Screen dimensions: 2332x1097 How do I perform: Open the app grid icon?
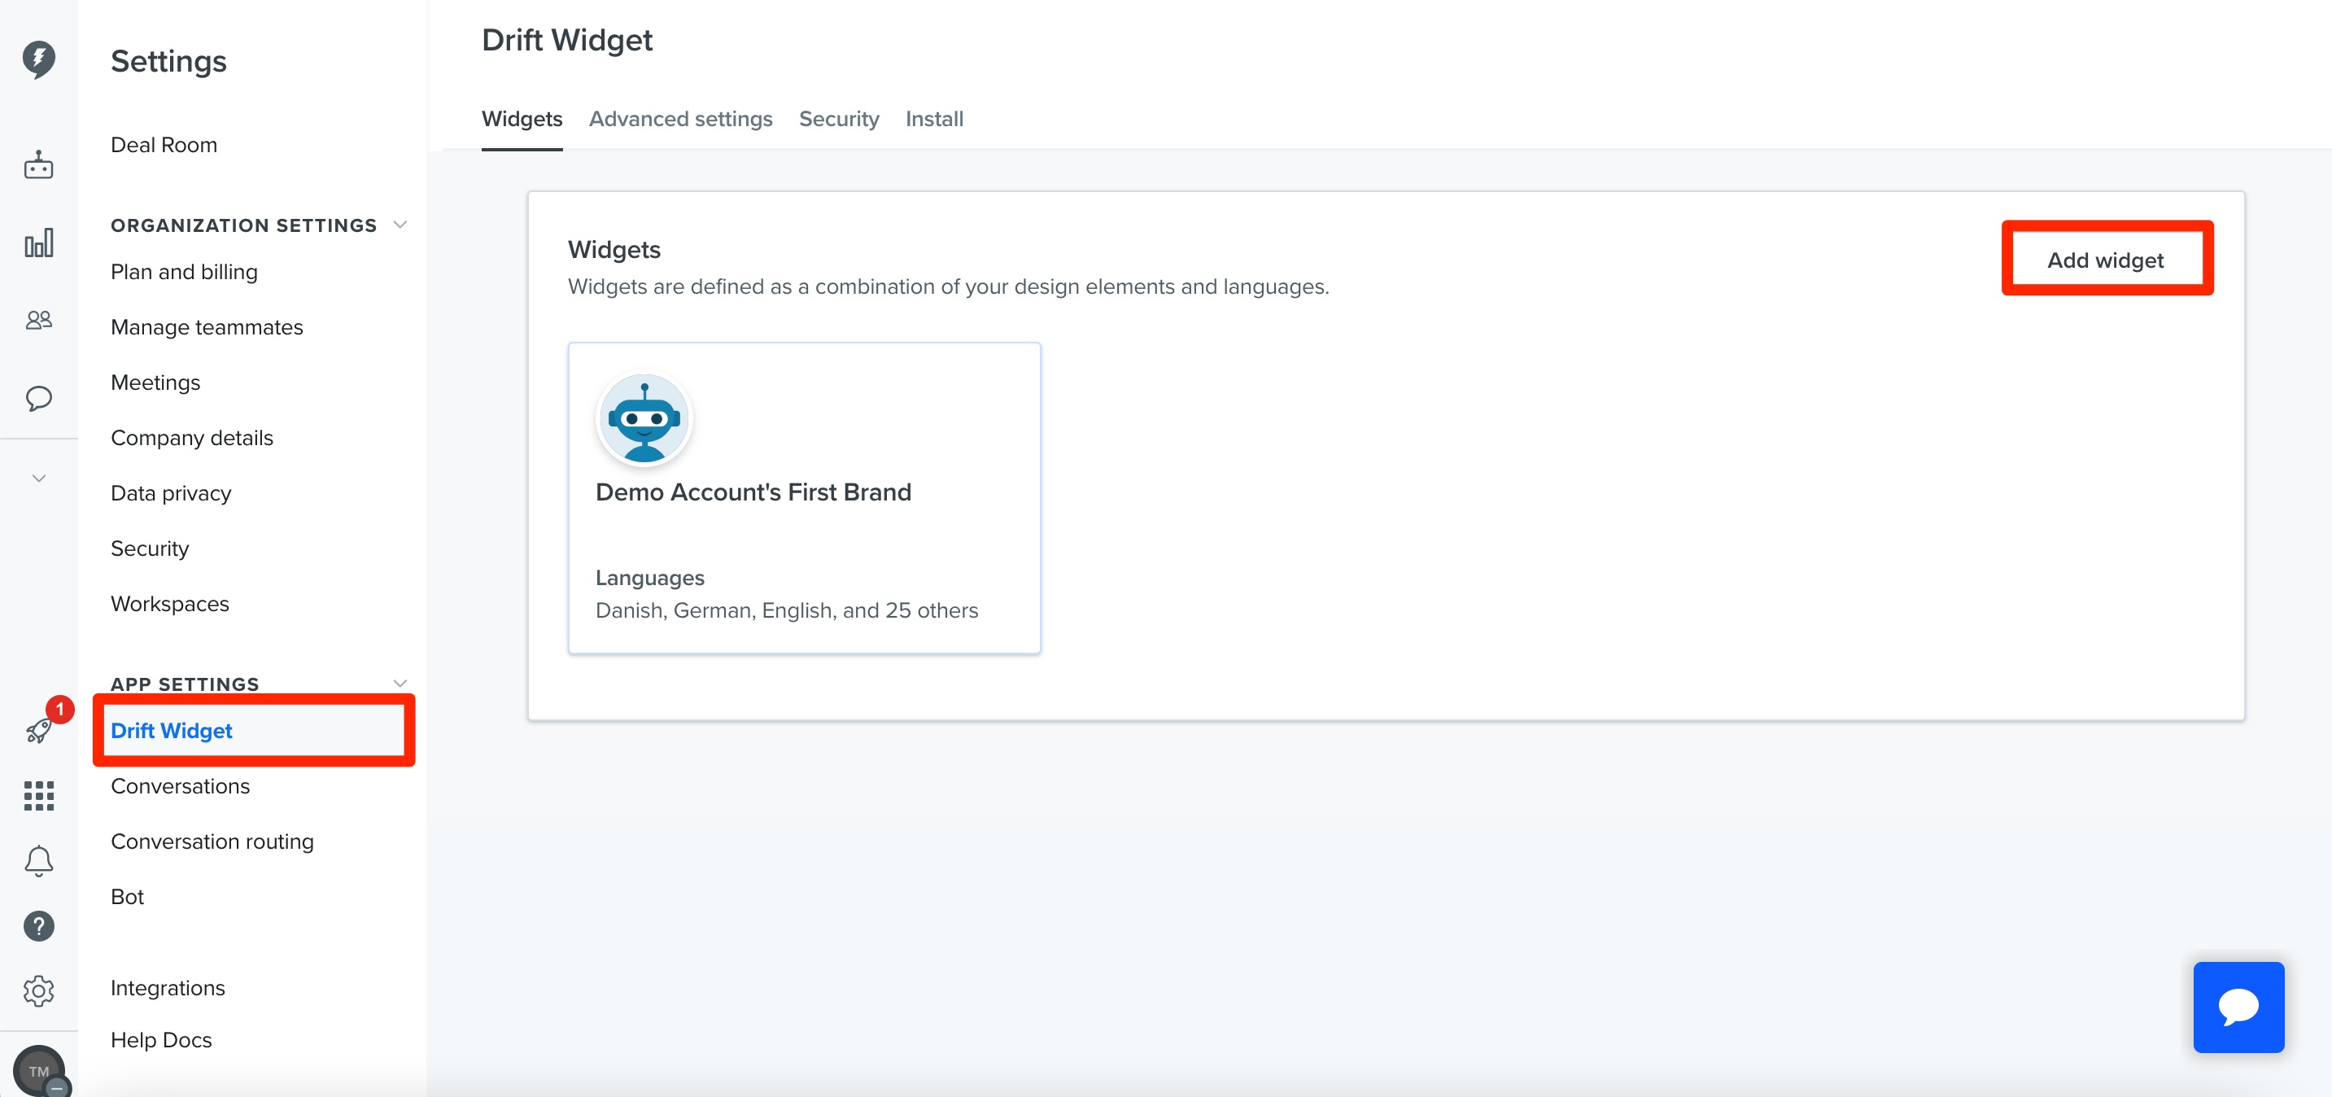point(39,796)
